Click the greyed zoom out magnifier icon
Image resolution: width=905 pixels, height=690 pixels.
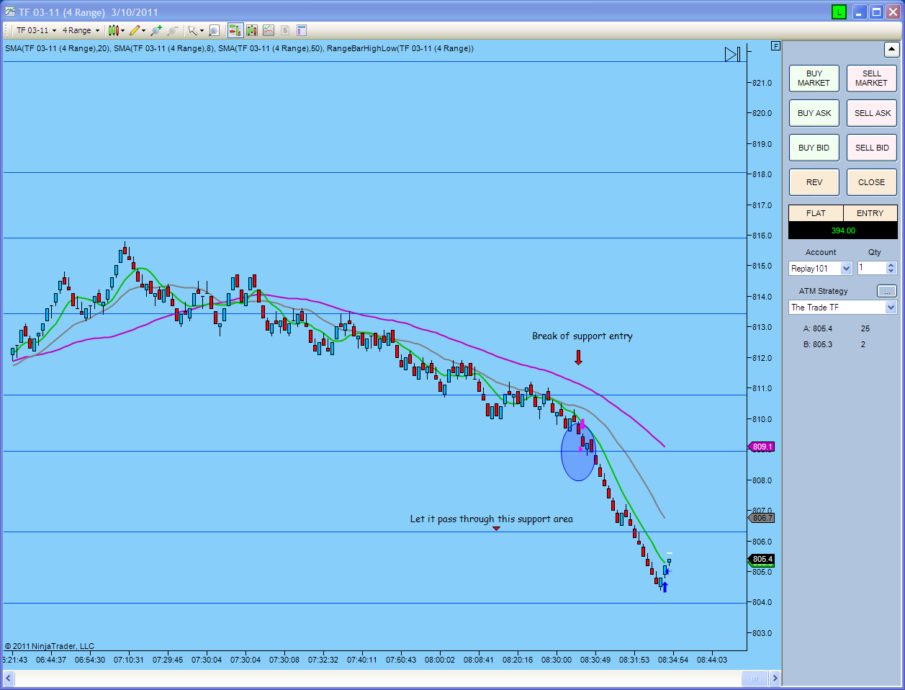(173, 30)
